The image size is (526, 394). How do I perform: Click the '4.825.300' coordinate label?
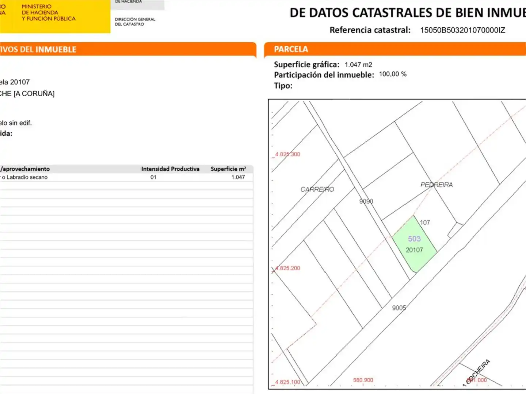click(x=287, y=154)
